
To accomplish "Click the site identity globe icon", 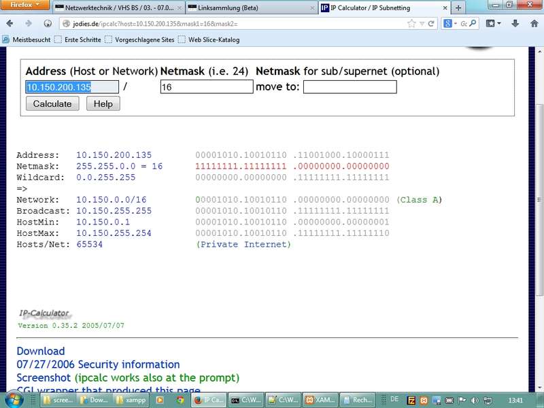I will (66, 24).
